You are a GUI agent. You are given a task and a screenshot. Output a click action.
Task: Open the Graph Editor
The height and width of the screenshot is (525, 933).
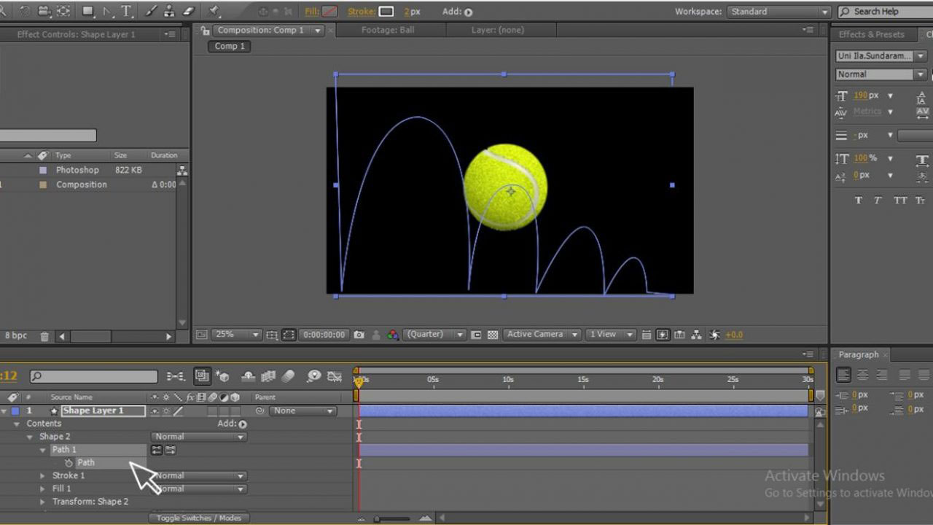[335, 376]
